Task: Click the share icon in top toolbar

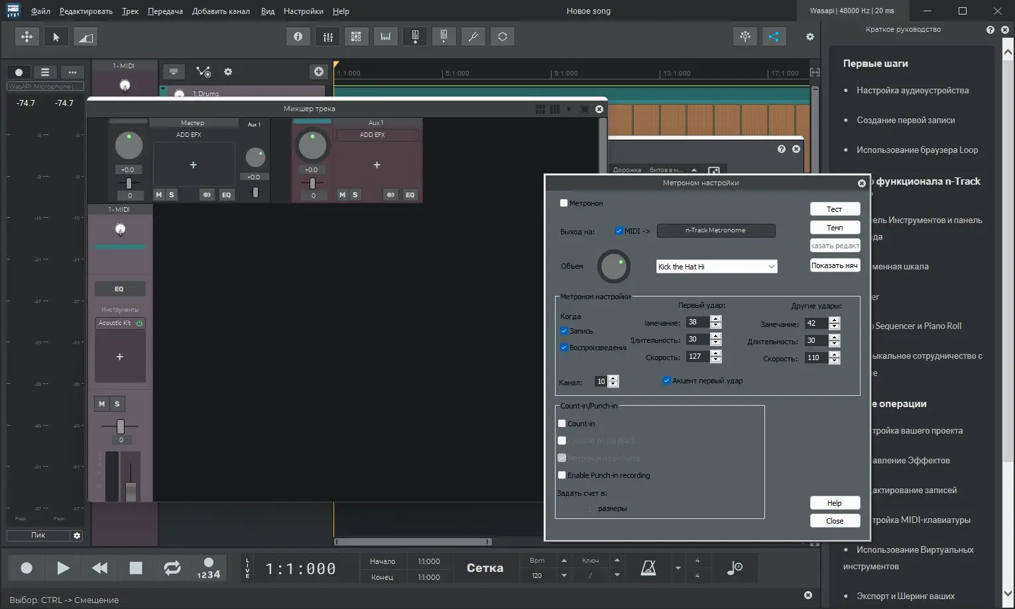Action: (x=773, y=37)
